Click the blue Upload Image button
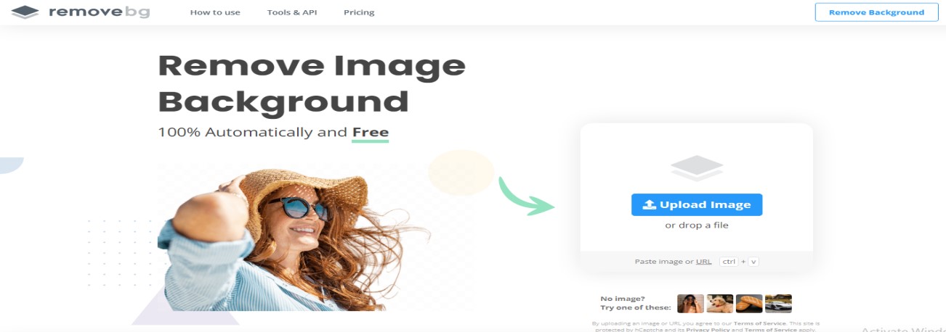The height and width of the screenshot is (332, 946). (697, 204)
